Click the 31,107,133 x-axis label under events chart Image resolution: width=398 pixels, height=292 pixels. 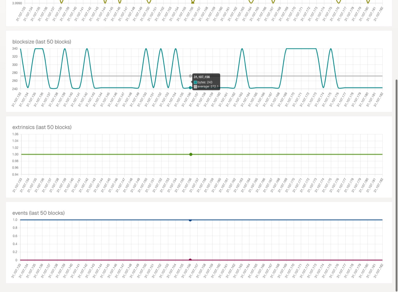pyautogui.click(x=16, y=271)
